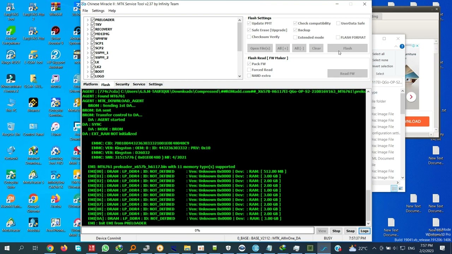Expand the SPMFW tree node
The image size is (452, 254).
(88, 39)
